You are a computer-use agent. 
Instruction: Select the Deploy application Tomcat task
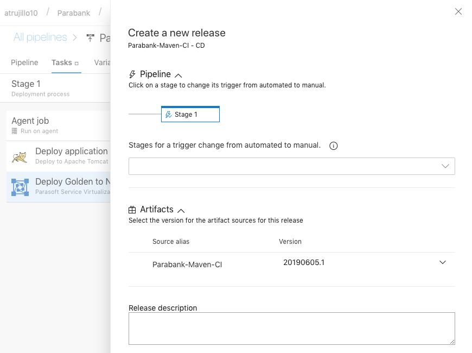[59, 156]
